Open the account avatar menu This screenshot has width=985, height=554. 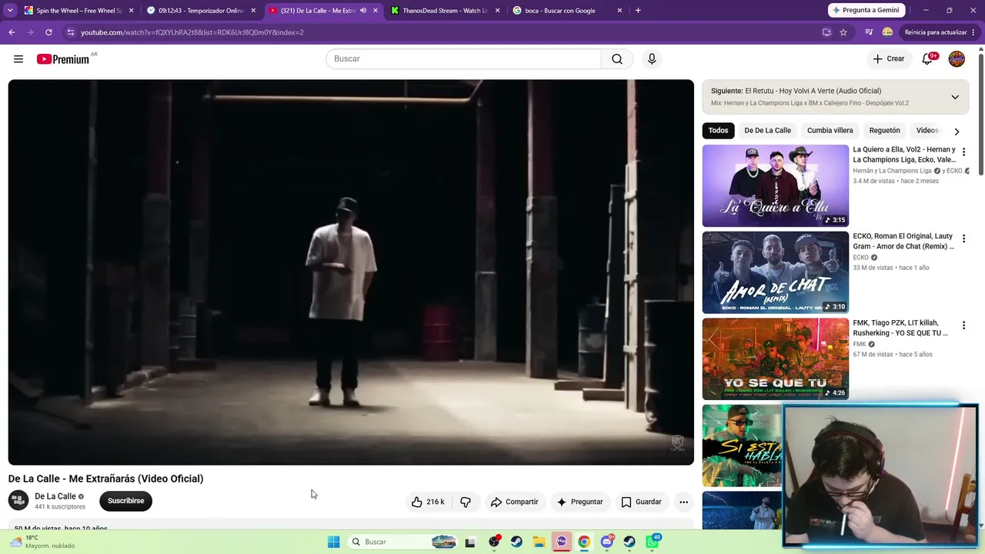point(957,59)
